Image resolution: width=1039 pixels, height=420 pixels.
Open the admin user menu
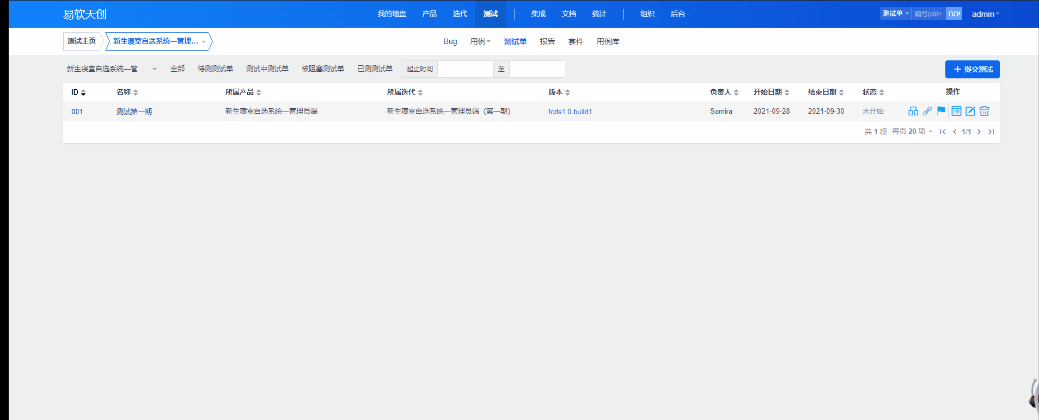point(986,14)
